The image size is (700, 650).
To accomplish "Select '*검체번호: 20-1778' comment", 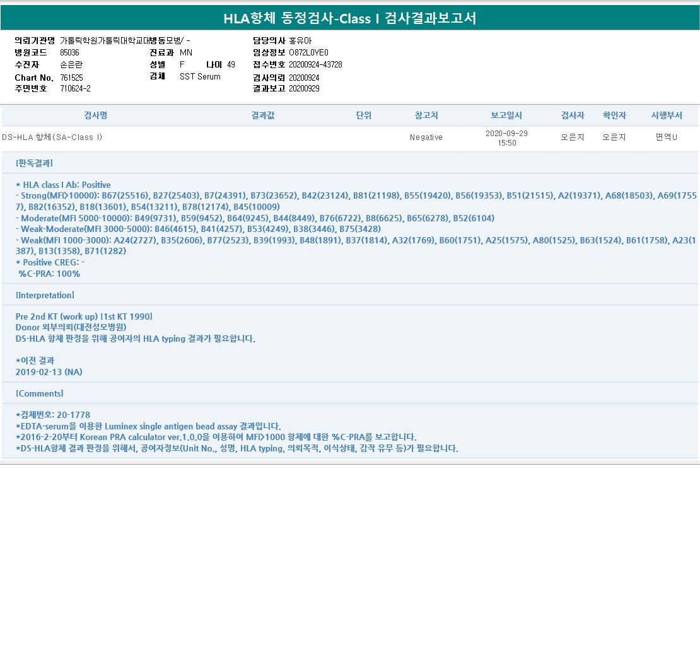I will point(53,415).
